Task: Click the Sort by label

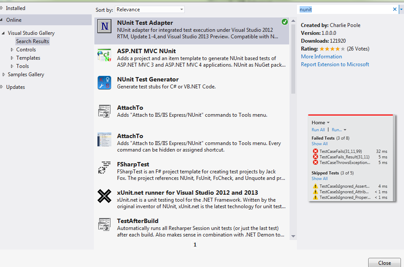Action: (104, 10)
